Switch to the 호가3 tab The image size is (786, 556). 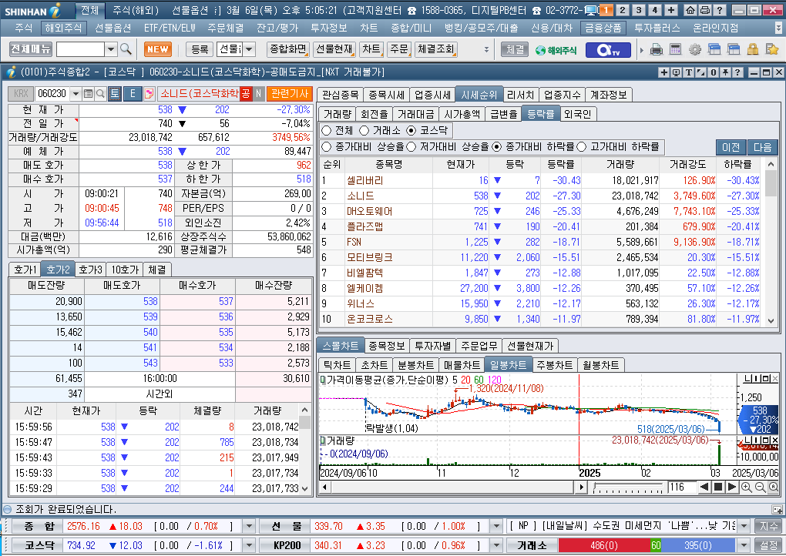pyautogui.click(x=90, y=270)
